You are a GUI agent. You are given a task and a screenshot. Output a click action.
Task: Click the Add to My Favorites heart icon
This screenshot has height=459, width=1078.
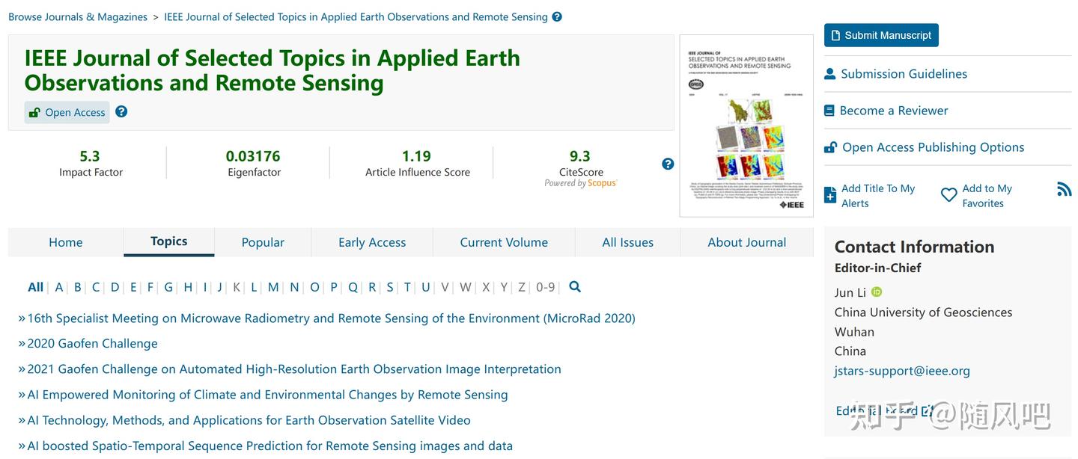[x=948, y=195]
